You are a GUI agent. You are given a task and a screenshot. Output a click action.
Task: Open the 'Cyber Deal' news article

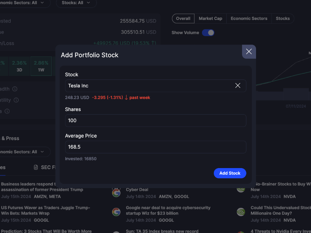[x=137, y=190]
